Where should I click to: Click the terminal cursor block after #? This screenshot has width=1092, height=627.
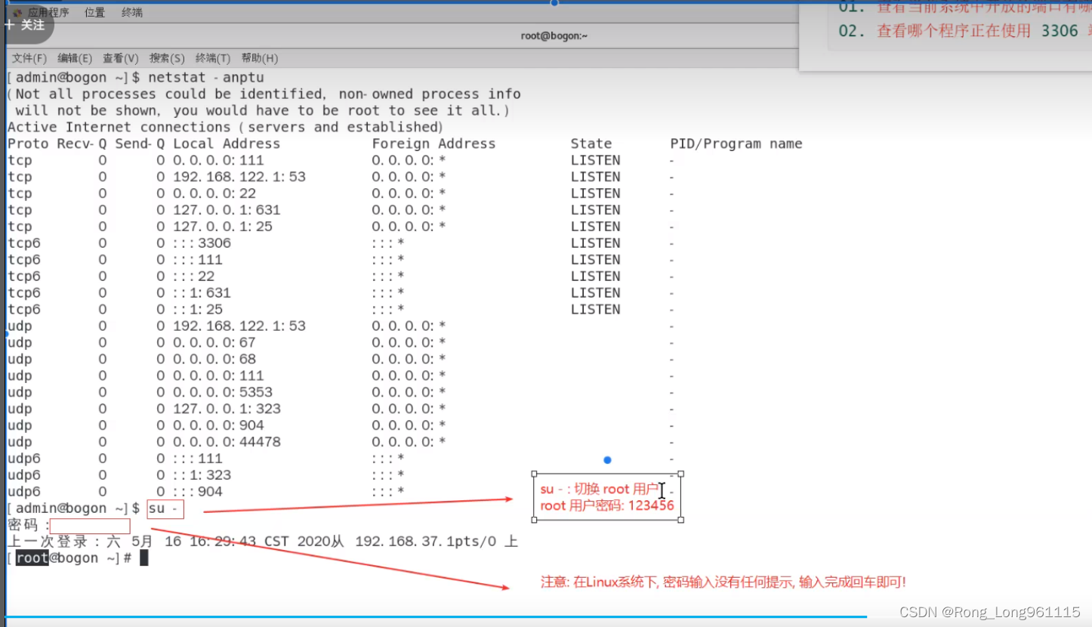tap(144, 559)
